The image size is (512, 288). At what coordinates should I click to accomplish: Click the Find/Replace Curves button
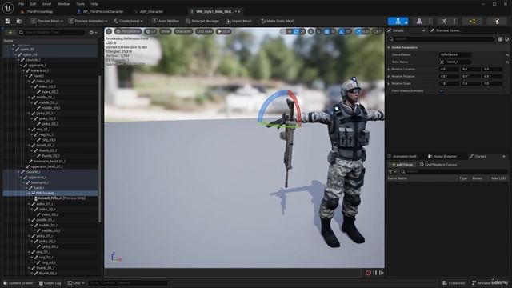click(438, 165)
